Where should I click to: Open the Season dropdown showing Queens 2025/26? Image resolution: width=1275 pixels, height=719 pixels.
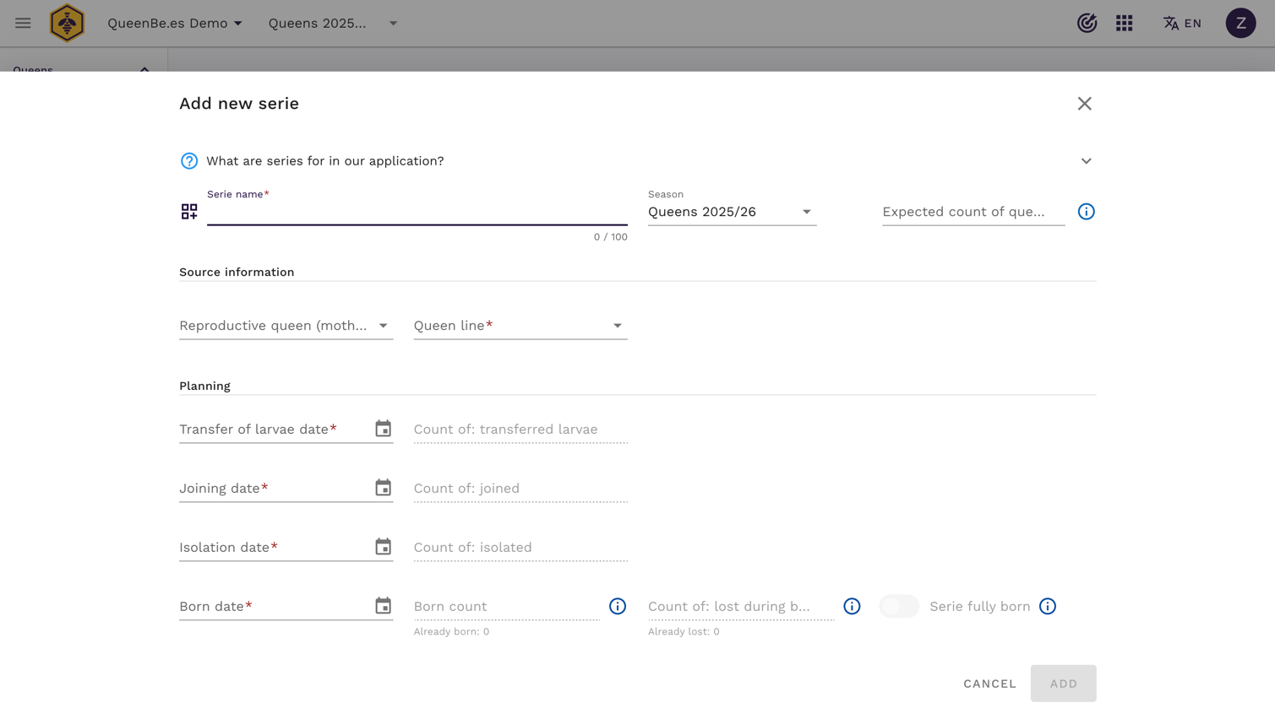[731, 212]
